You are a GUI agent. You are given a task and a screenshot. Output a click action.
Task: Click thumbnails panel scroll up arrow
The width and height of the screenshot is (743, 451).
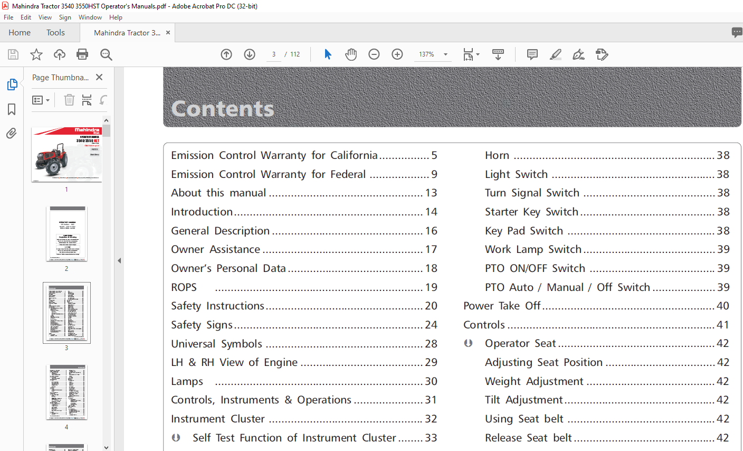[x=106, y=120]
